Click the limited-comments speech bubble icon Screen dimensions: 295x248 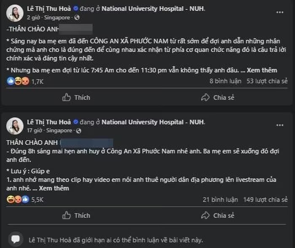click(16, 240)
